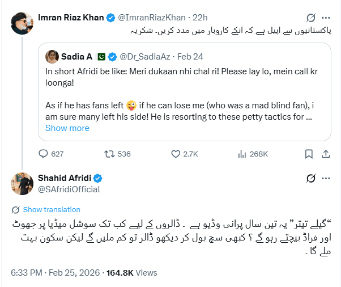Open view analytics showing 268K
The image size is (341, 287).
click(243, 154)
